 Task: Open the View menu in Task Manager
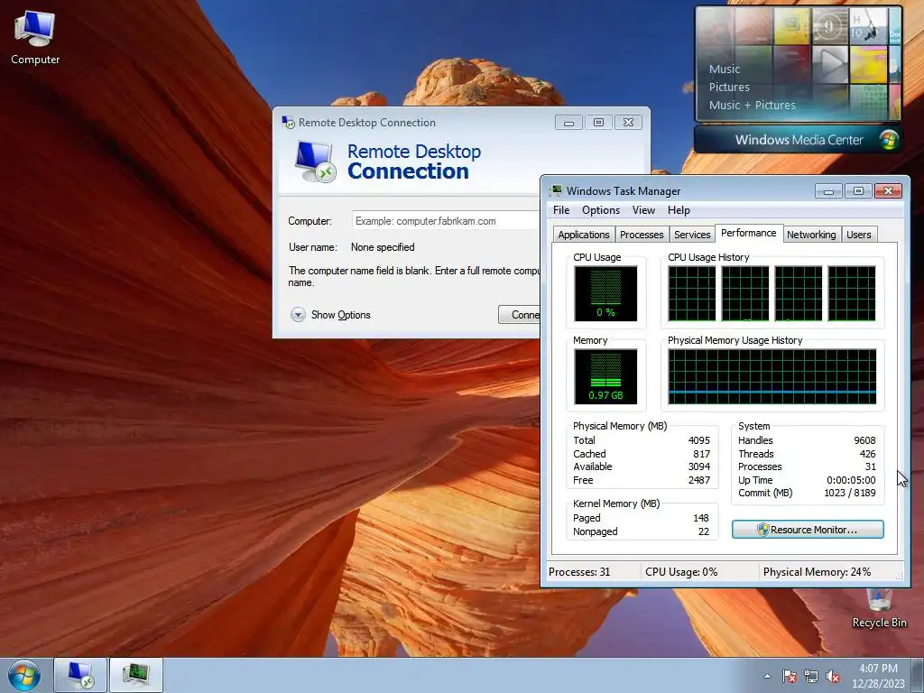[x=643, y=210]
